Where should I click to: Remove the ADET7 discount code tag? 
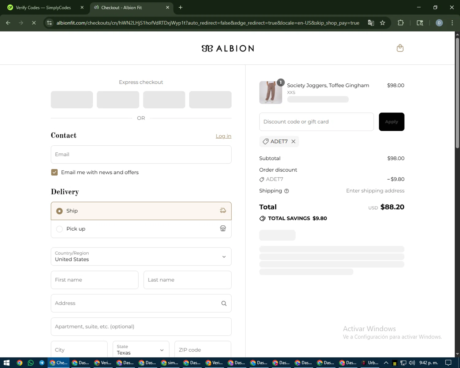point(293,141)
